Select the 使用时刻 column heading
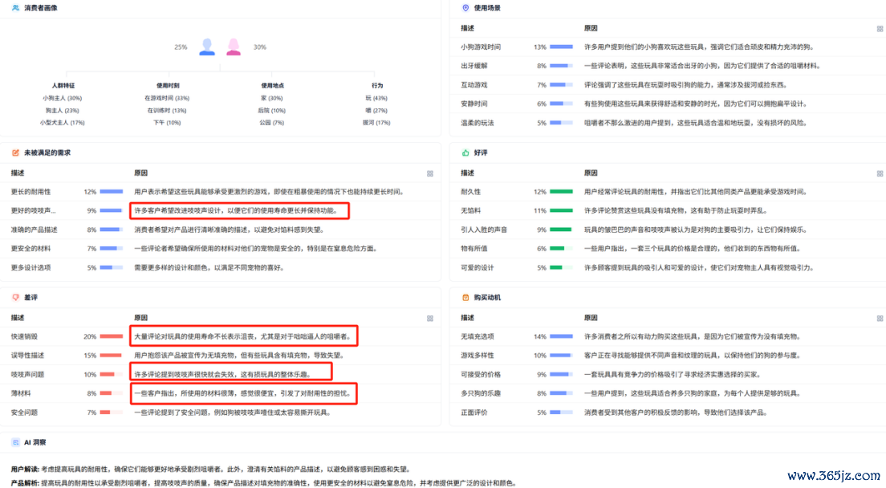 [167, 86]
